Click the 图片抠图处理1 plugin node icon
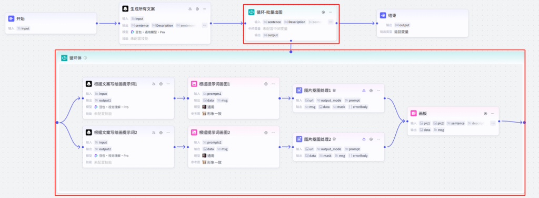This screenshot has height=198, width=539. (x=299, y=91)
